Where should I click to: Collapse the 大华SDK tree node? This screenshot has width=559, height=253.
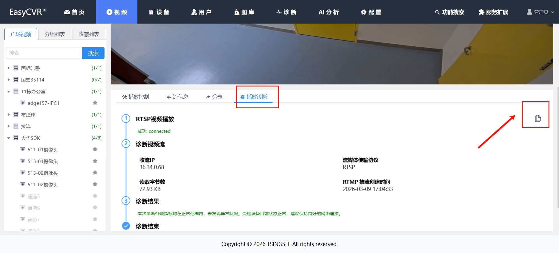click(x=9, y=138)
